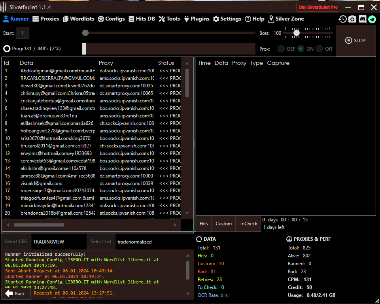Click the Usage value 0,48/2,41 GB
Viewport: 380px width, 304px height.
click(x=321, y=295)
